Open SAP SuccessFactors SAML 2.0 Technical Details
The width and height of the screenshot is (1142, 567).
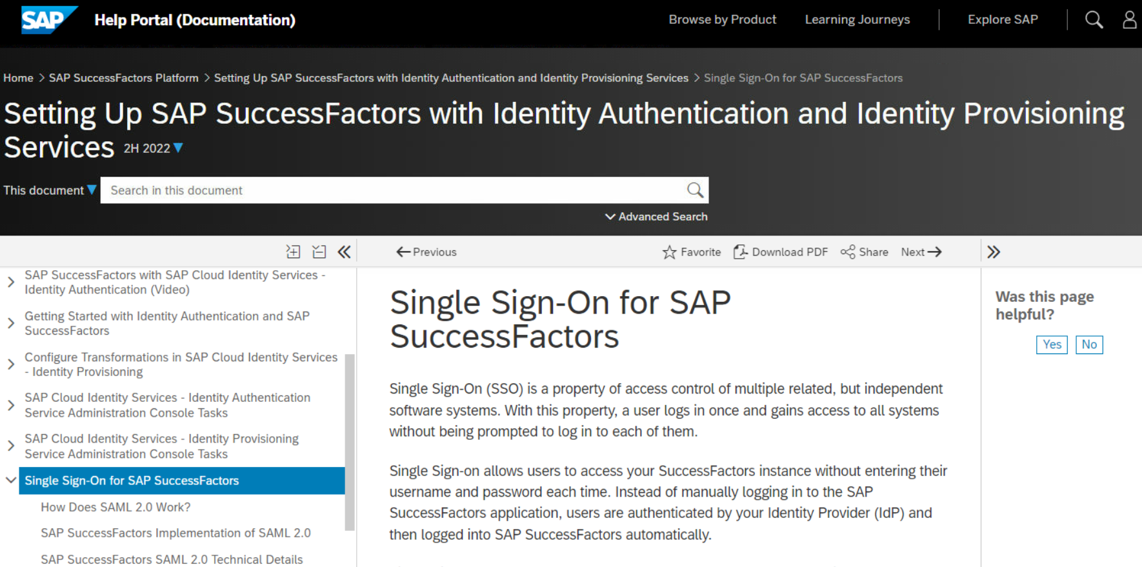tap(172, 559)
